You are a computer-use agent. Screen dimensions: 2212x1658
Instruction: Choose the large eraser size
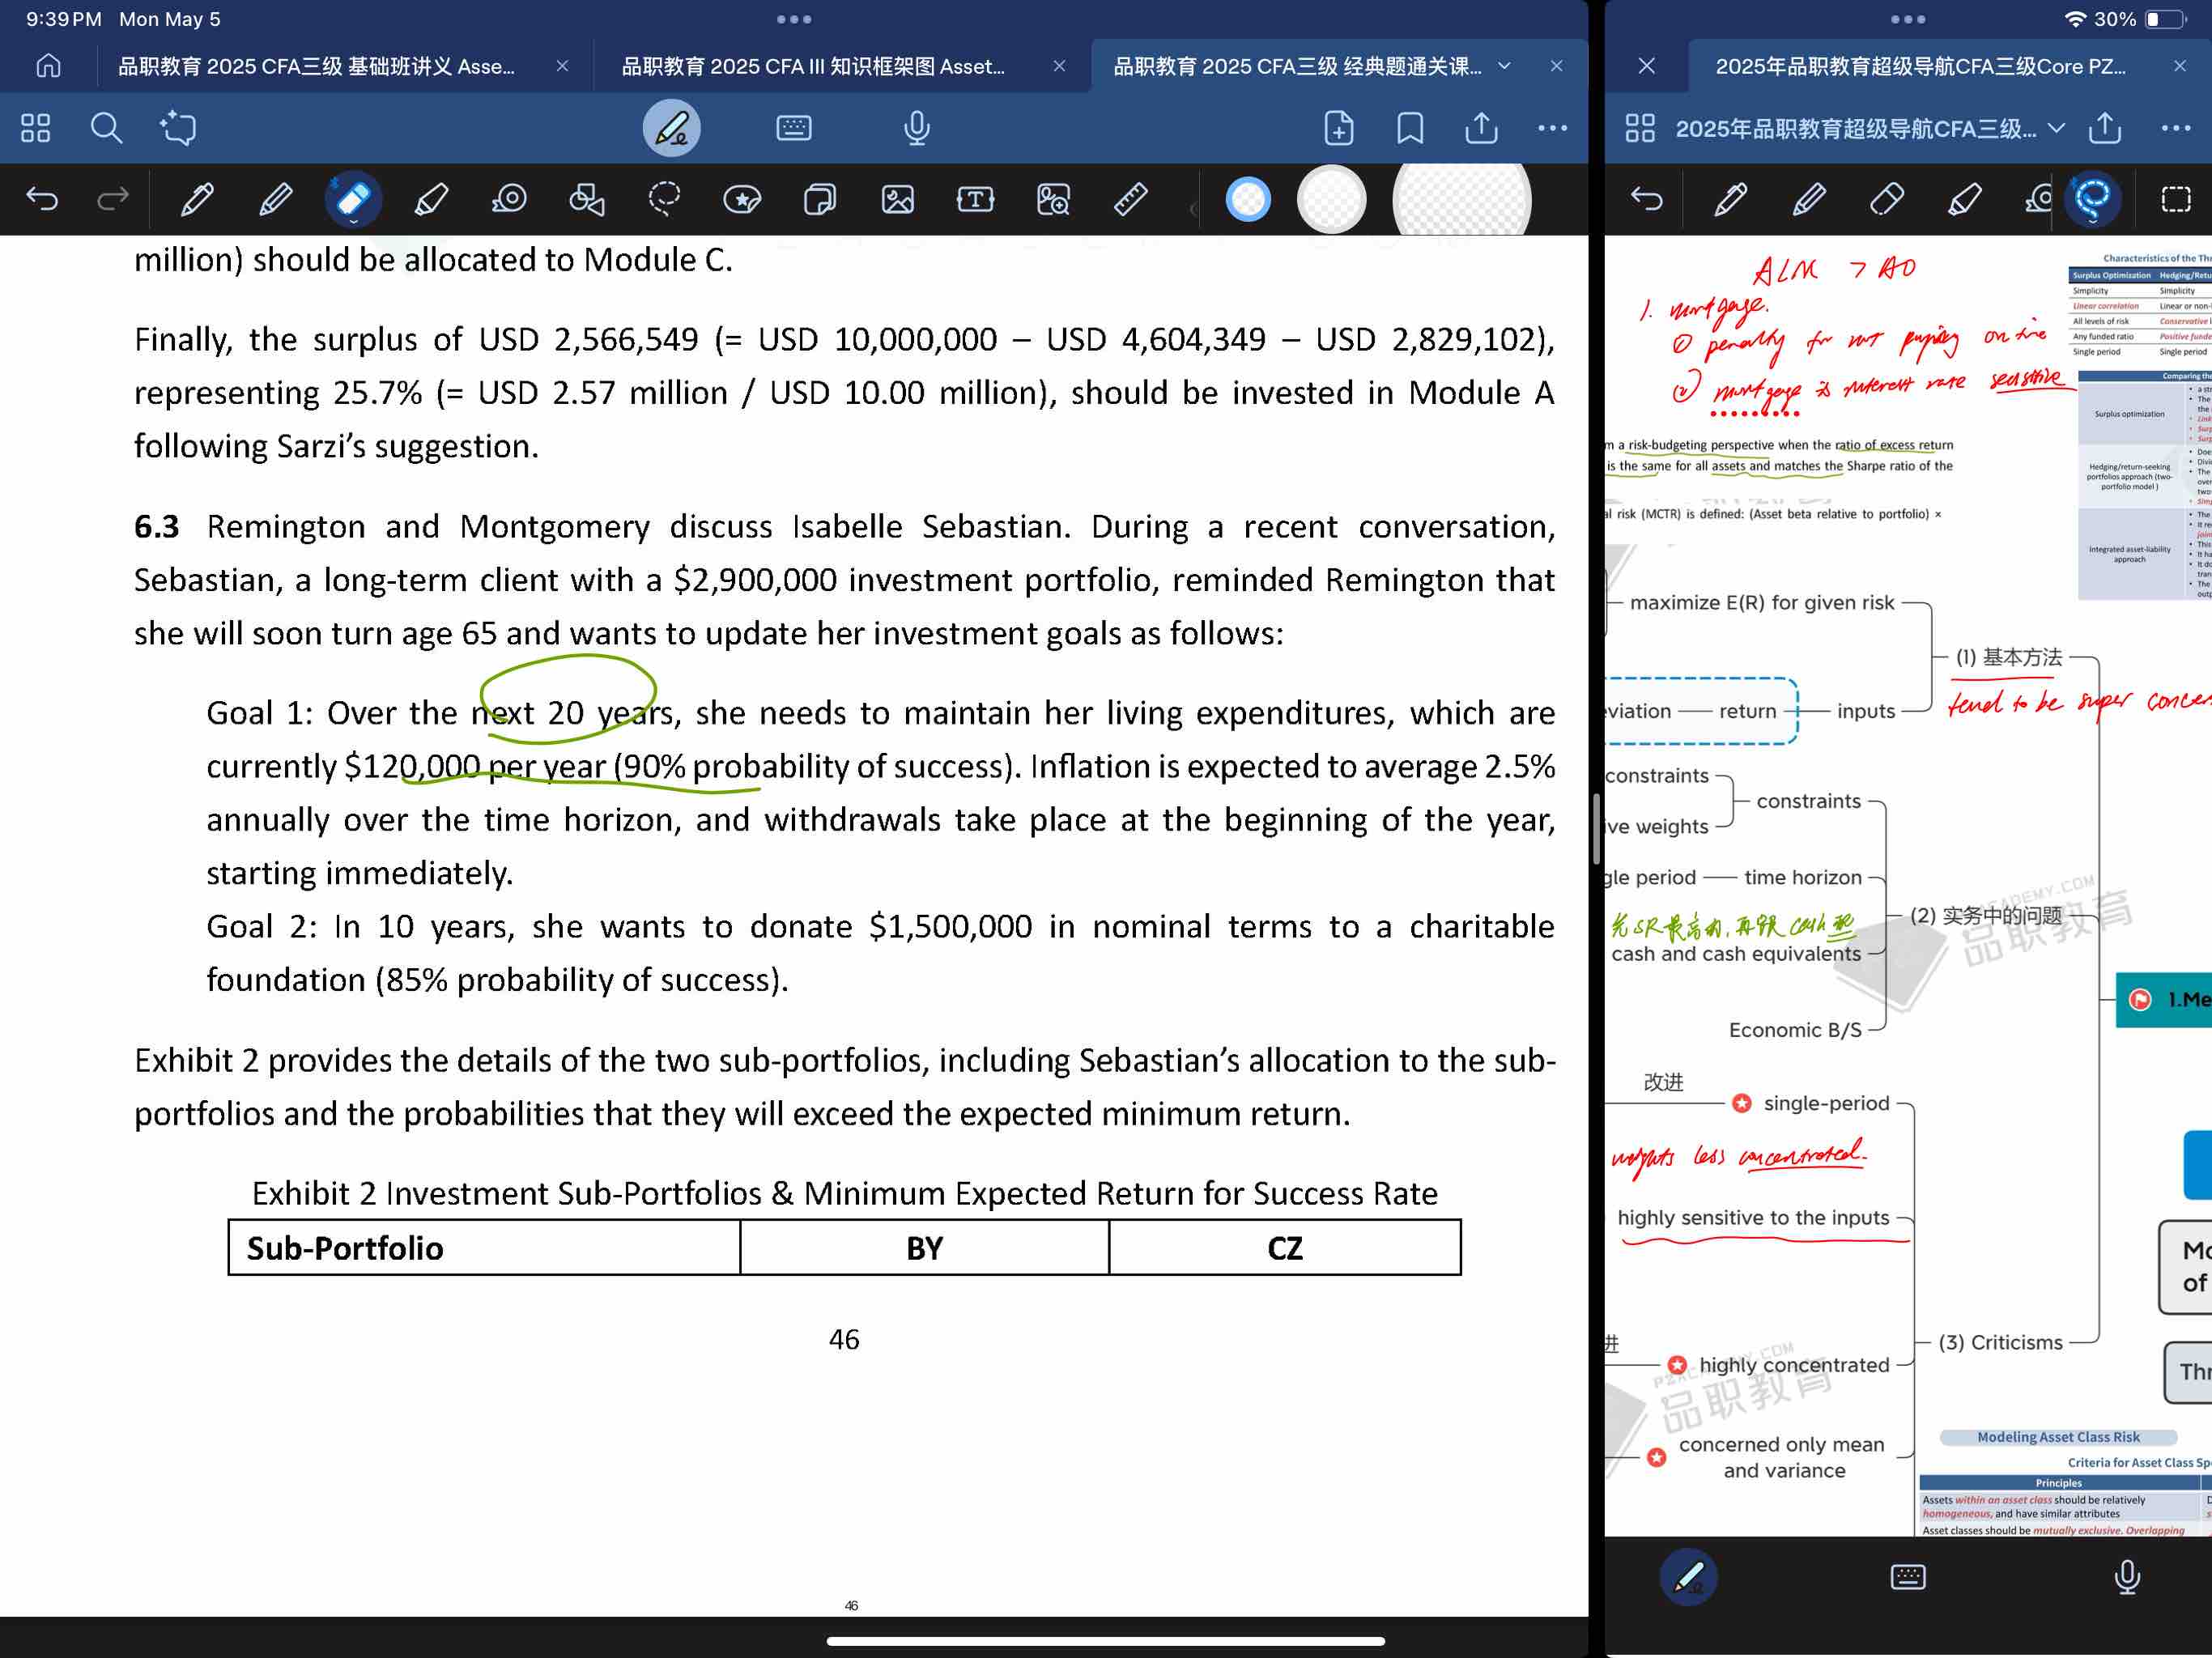coord(1462,200)
